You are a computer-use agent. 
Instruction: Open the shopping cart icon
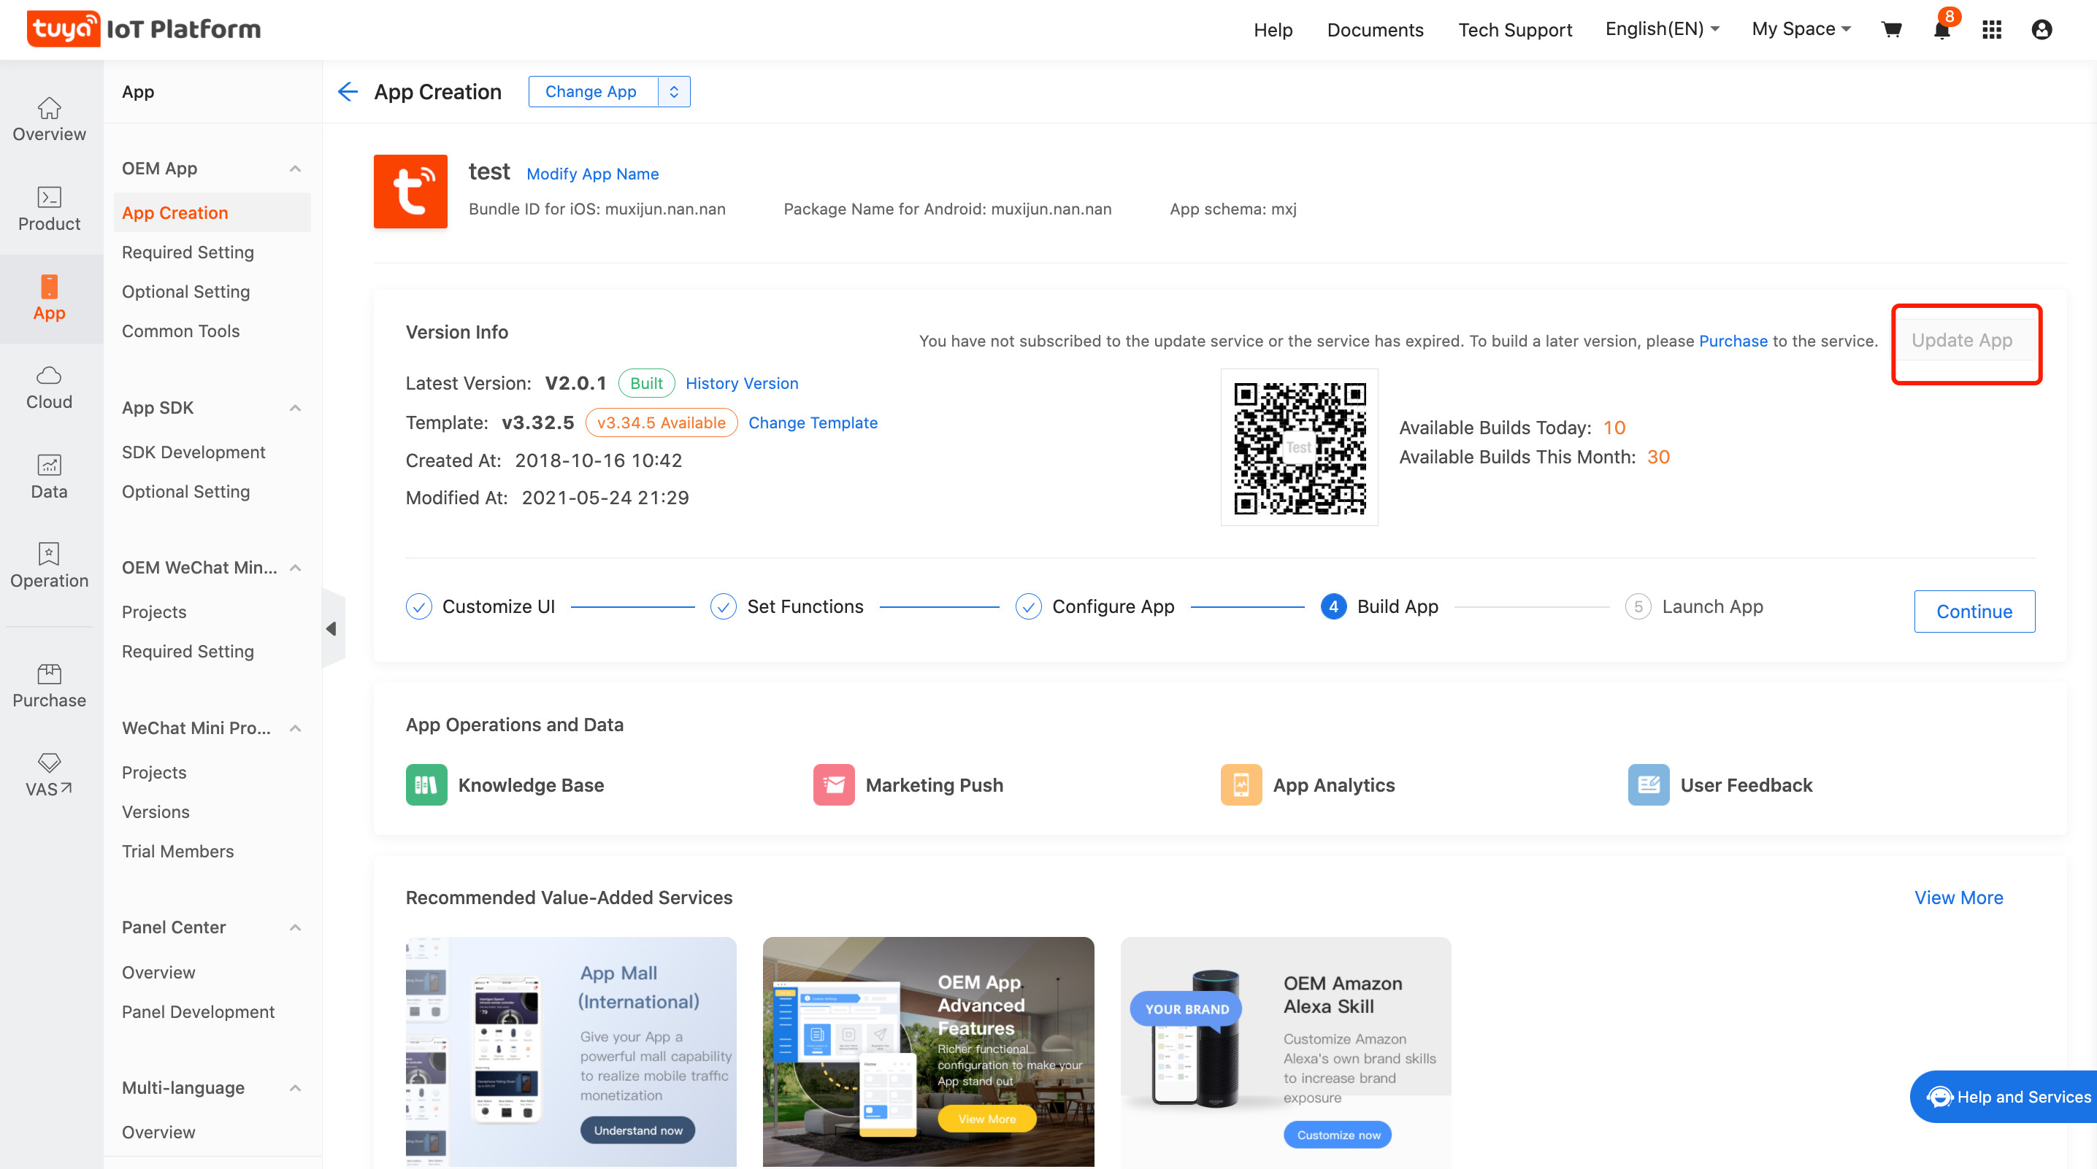point(1892,29)
